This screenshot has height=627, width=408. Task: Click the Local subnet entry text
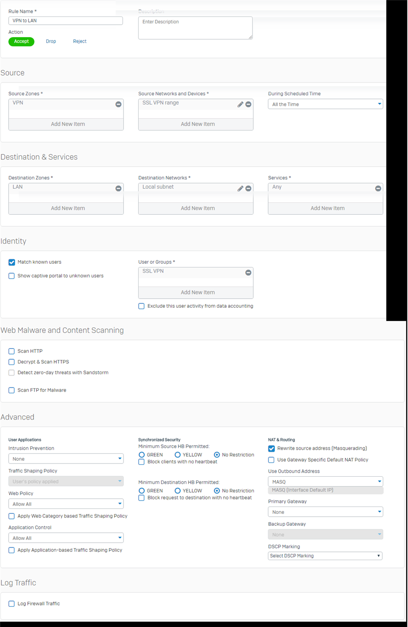point(158,187)
